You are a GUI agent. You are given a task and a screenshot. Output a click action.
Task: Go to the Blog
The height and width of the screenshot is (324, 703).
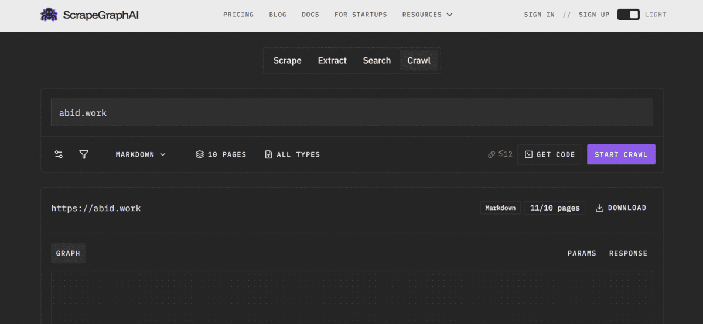tap(278, 15)
